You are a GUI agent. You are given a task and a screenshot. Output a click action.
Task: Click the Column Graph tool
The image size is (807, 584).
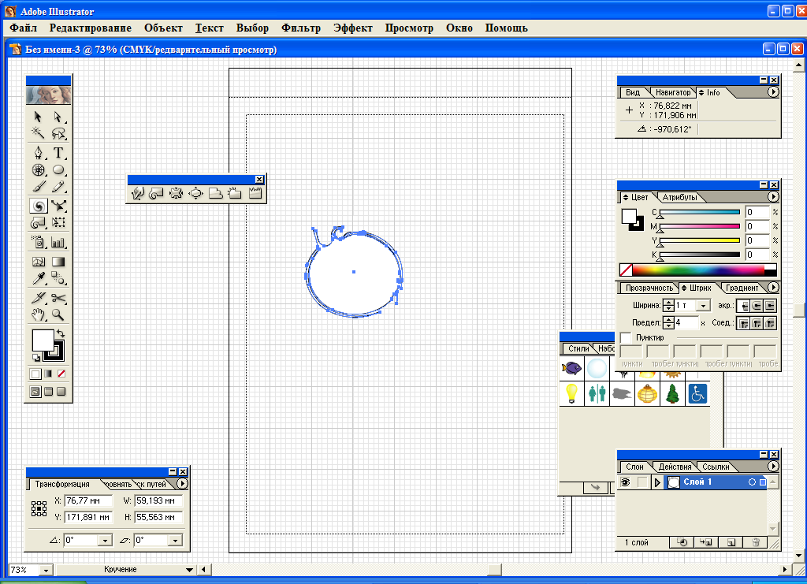58,243
